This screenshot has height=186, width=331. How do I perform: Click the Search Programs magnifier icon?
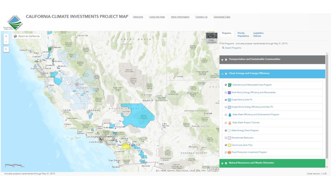tap(223, 48)
